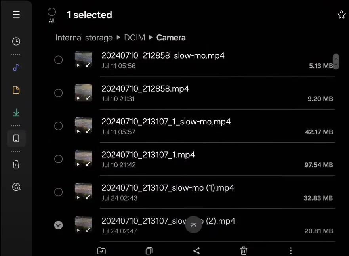
Task: Tap the floating scroll-to-top arrow button
Action: 193,225
